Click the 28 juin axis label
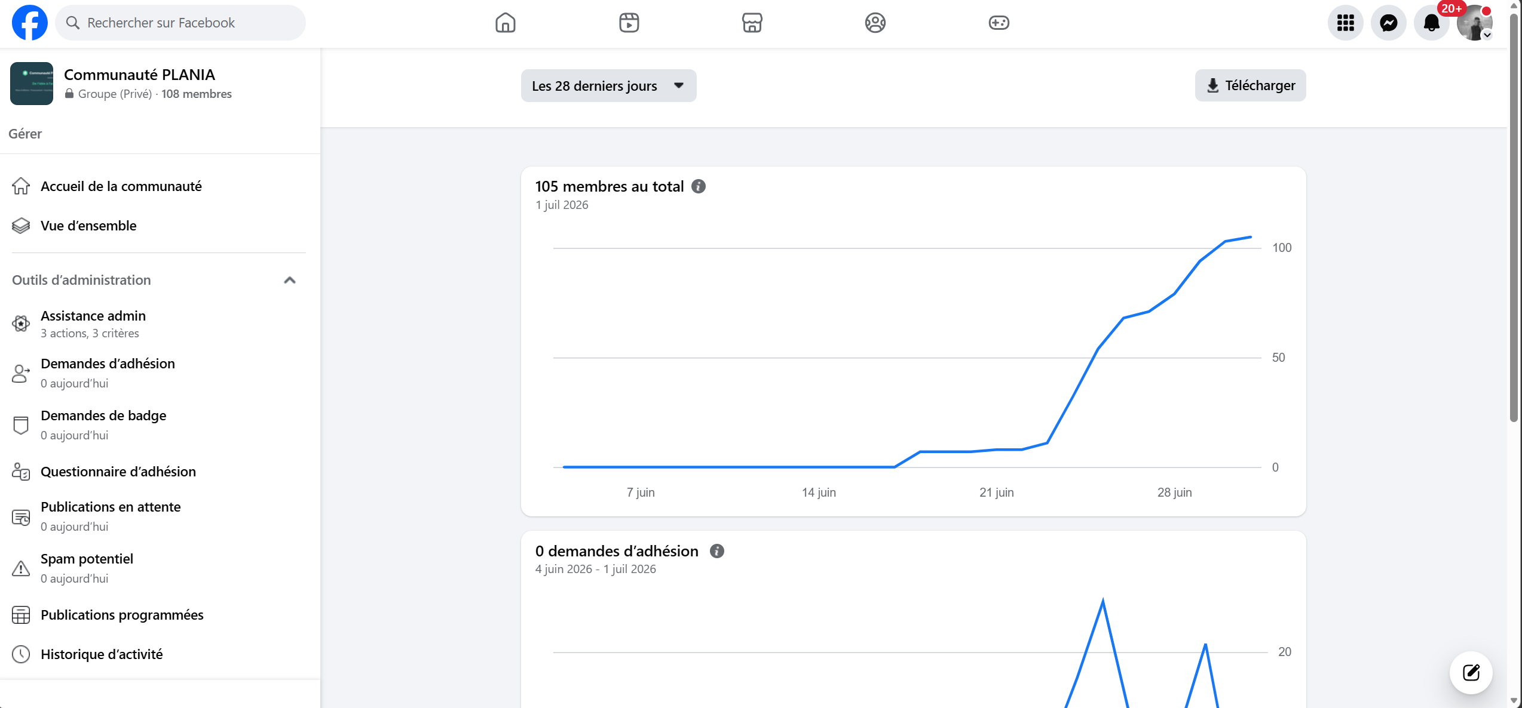This screenshot has width=1522, height=708. point(1174,492)
